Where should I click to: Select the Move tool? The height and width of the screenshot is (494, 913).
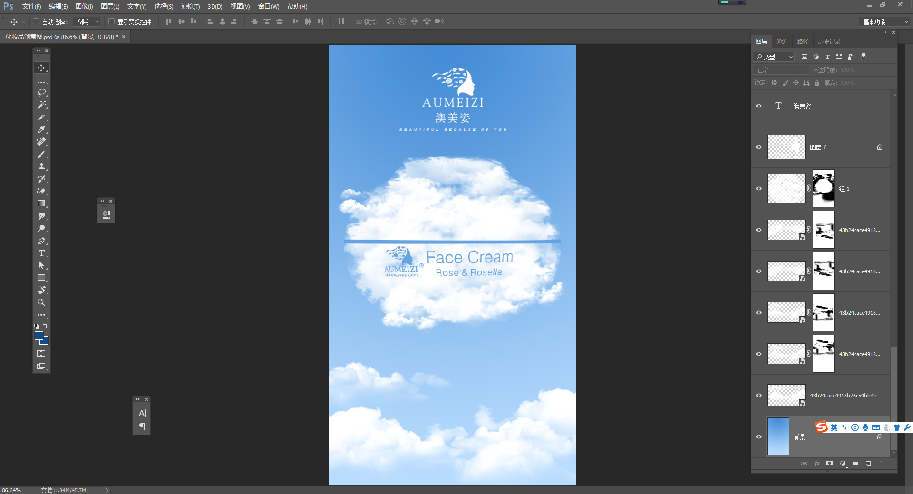pos(41,68)
